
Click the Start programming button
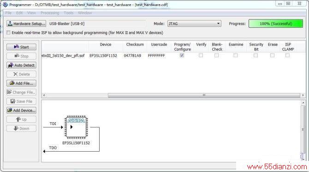tap(21, 47)
